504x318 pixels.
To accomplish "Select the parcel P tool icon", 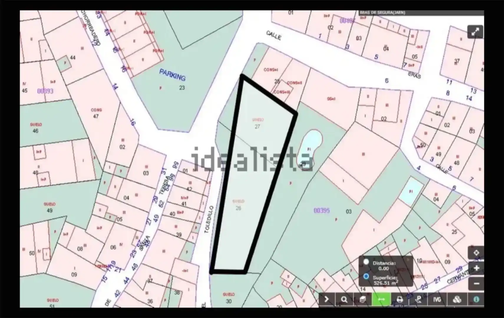I will (418, 299).
